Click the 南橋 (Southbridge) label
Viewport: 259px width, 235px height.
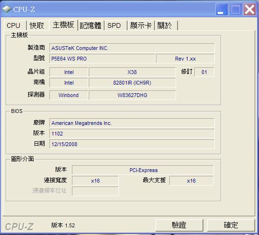(x=39, y=82)
